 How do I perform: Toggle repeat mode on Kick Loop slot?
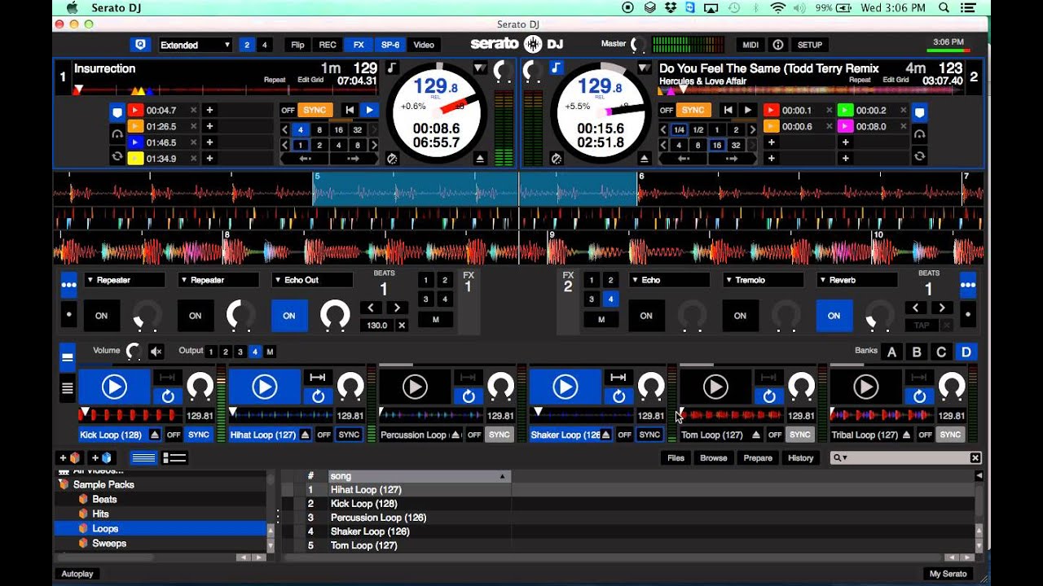pyautogui.click(x=168, y=396)
